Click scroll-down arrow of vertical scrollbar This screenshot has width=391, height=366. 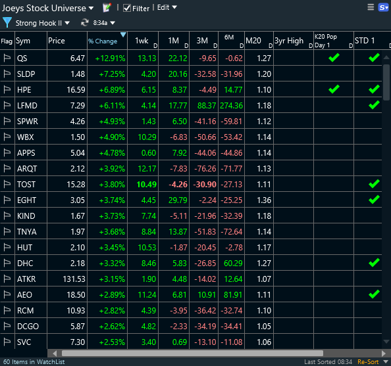click(386, 341)
